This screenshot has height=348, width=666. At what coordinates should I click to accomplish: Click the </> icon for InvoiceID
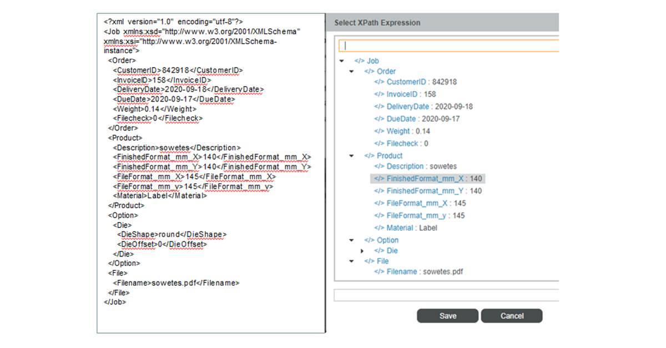380,94
